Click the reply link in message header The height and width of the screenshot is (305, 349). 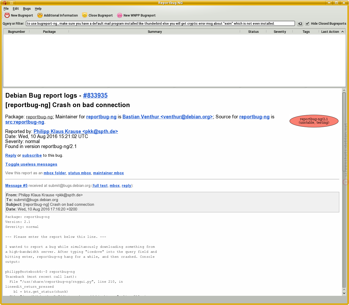point(126,186)
